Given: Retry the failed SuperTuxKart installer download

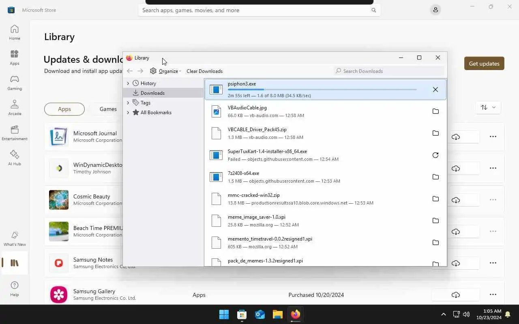Looking at the screenshot, I should (x=435, y=155).
